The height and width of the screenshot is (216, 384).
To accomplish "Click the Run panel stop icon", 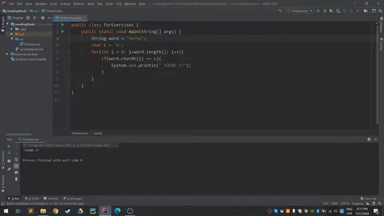I will 9,153.
